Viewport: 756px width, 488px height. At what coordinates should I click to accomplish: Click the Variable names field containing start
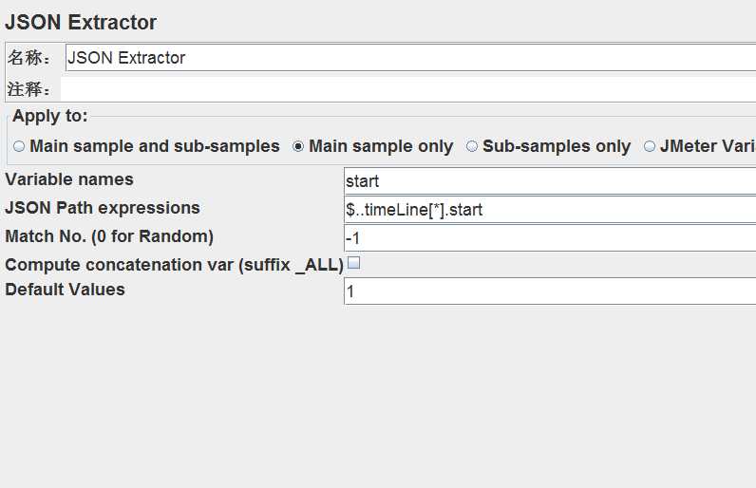click(550, 181)
